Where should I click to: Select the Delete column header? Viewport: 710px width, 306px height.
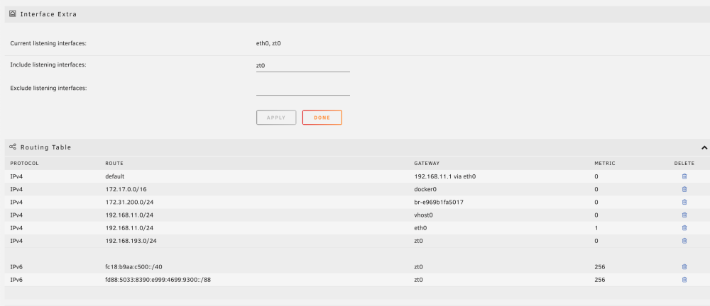click(684, 163)
